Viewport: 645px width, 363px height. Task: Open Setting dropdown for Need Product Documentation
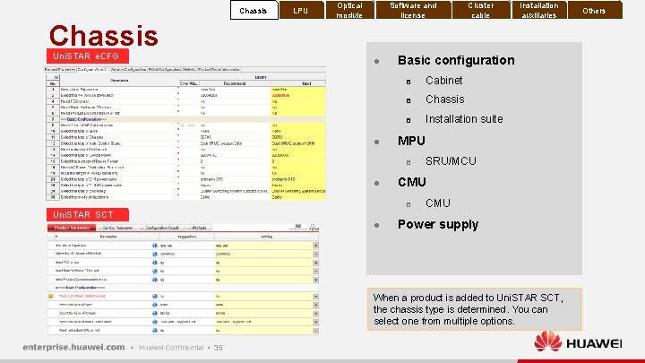(316, 280)
